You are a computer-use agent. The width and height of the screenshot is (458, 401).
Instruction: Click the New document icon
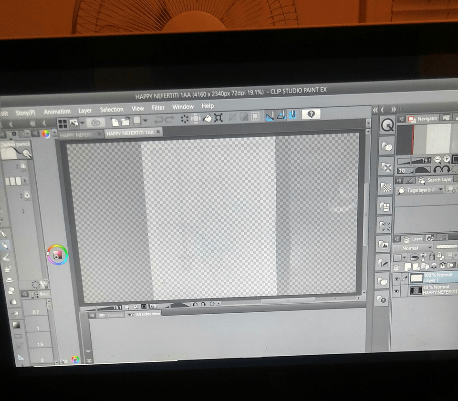click(x=115, y=122)
